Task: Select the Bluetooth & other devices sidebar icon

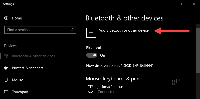Action: [x=6, y=56]
